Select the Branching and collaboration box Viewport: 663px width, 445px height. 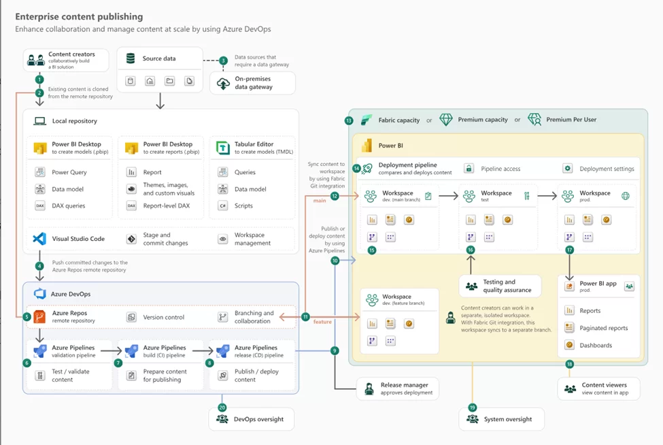tap(253, 317)
